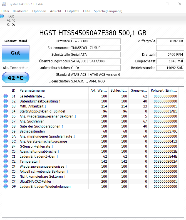This screenshot has width=186, height=220.
Task: Click status circle for Laden/Entladen-Wiederholungen row
Action: (6, 187)
